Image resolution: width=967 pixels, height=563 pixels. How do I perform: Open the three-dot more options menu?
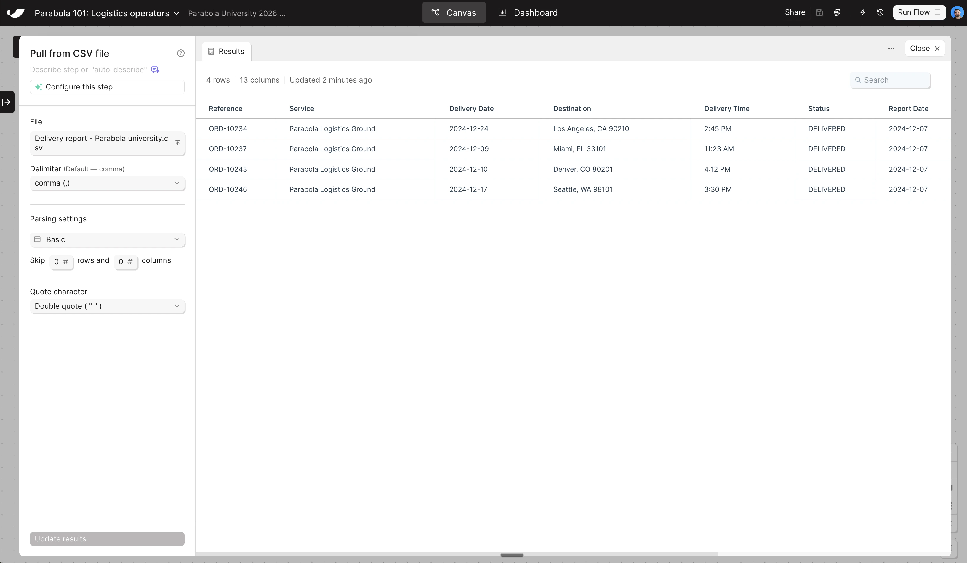click(891, 48)
